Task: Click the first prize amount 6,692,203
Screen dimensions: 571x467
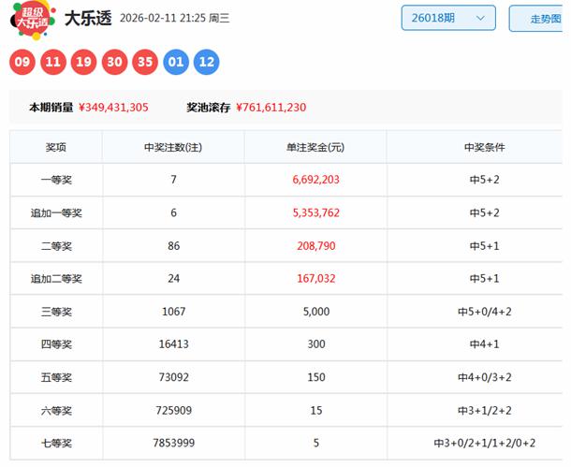Action: (x=315, y=180)
